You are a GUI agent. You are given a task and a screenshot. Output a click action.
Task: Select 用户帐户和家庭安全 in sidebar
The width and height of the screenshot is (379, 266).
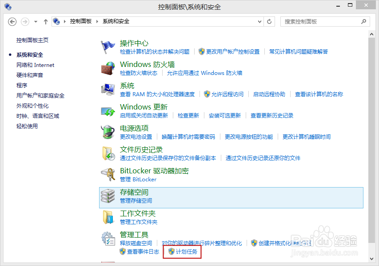(x=40, y=96)
